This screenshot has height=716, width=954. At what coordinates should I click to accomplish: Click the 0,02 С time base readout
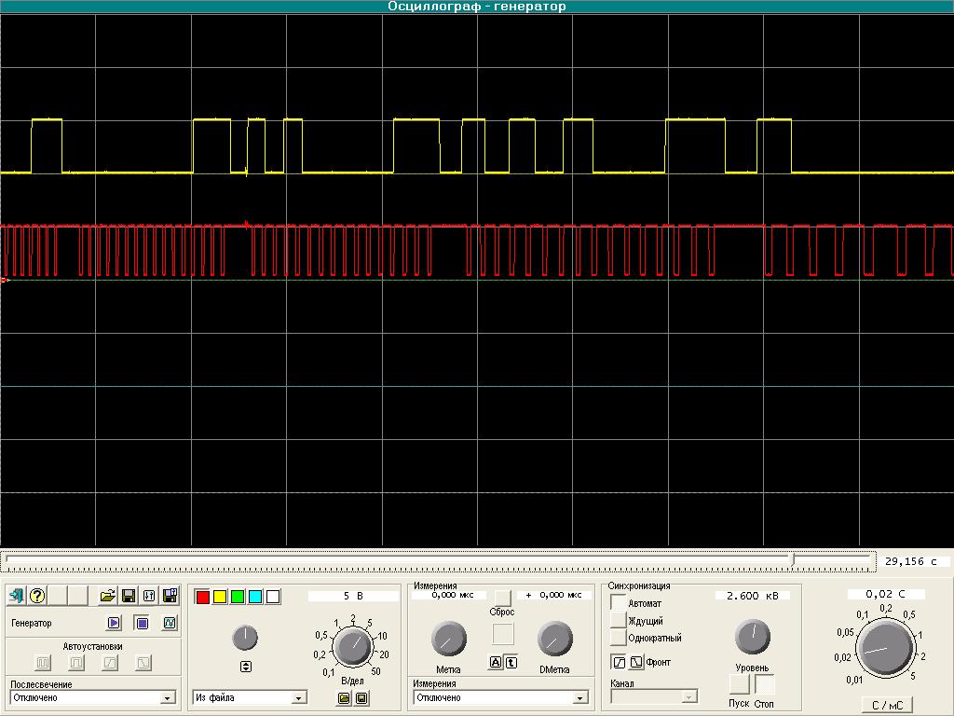click(x=885, y=594)
